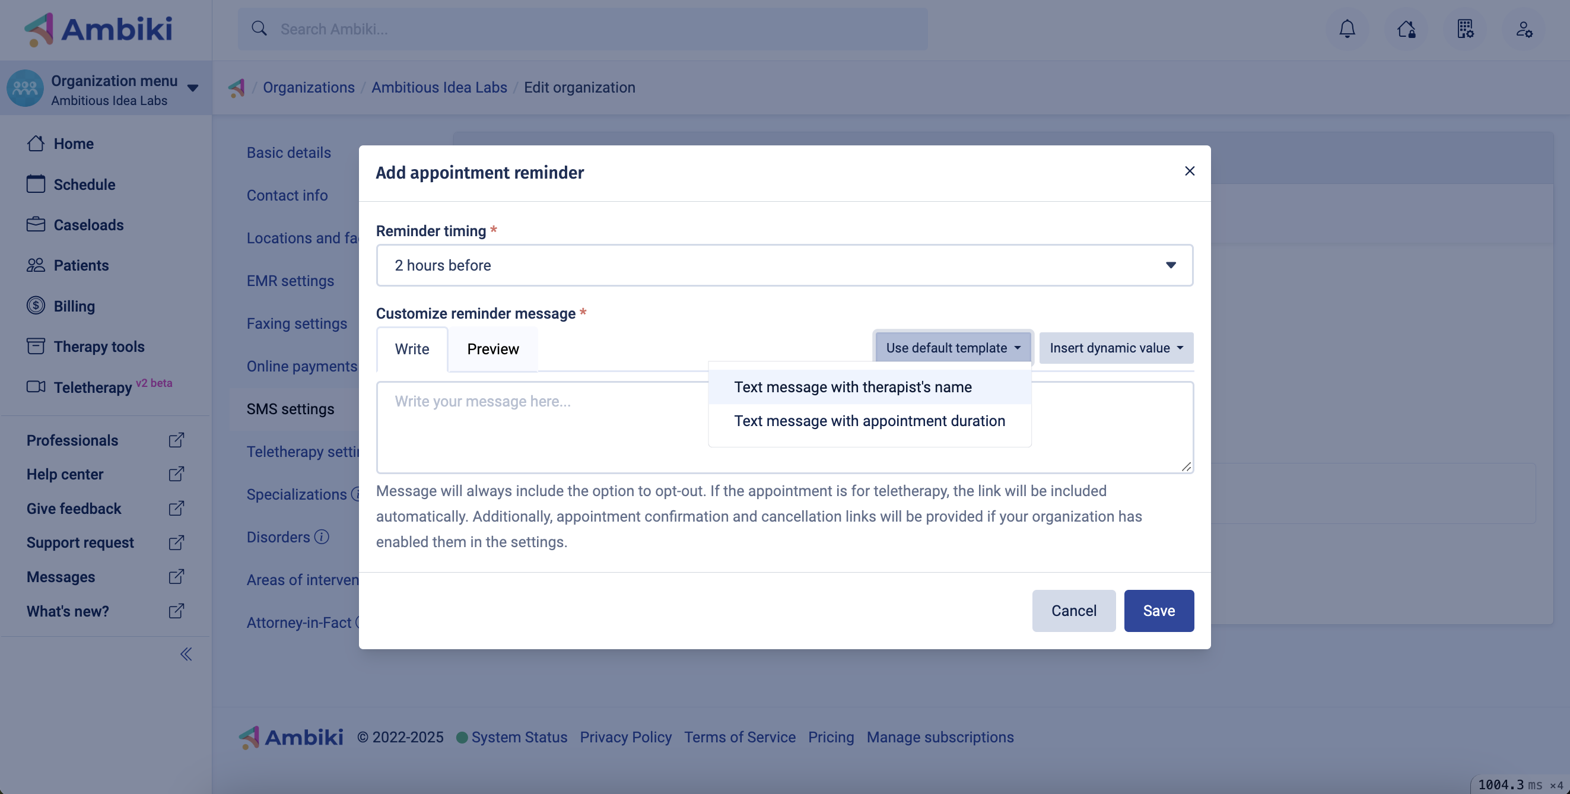Screen dimensions: 1570x794
Task: Click the Teletherapy camera icon
Action: pos(36,386)
